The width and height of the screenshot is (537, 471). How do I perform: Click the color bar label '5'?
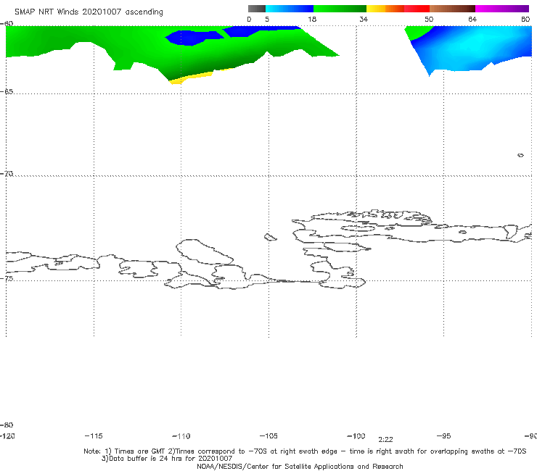[x=267, y=20]
